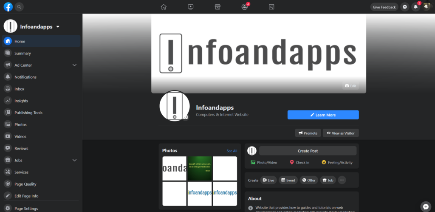Screen dimensions: 435x212
Task: Select Insights in the left sidebar
Action: (x=21, y=101)
